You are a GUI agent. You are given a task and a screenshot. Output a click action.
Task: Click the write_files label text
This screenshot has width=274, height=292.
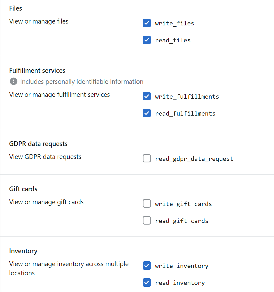coord(174,24)
